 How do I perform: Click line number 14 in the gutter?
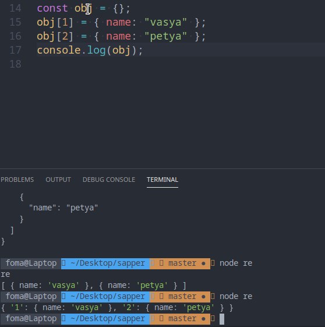[x=15, y=8]
